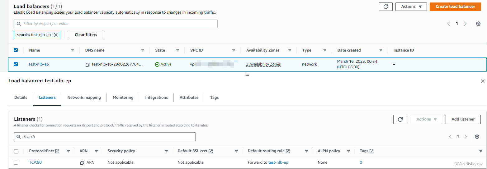Copy the TCP:80 listener ARN

[82, 162]
